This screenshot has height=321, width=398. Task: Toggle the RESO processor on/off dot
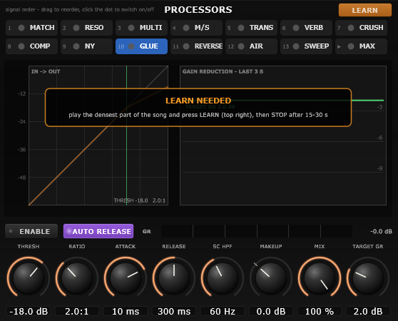[76, 28]
